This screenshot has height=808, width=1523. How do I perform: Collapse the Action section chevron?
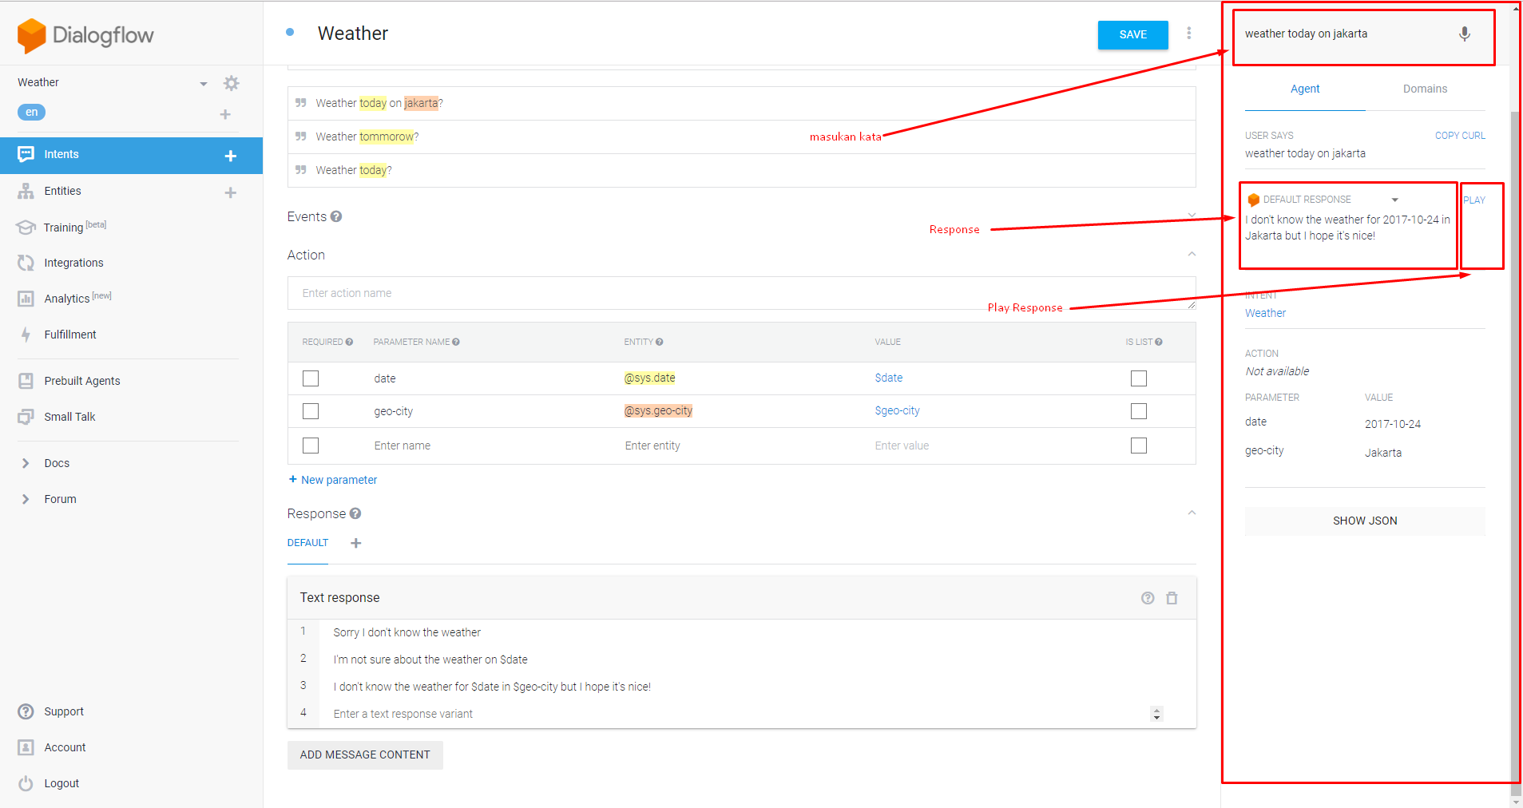tap(1192, 254)
